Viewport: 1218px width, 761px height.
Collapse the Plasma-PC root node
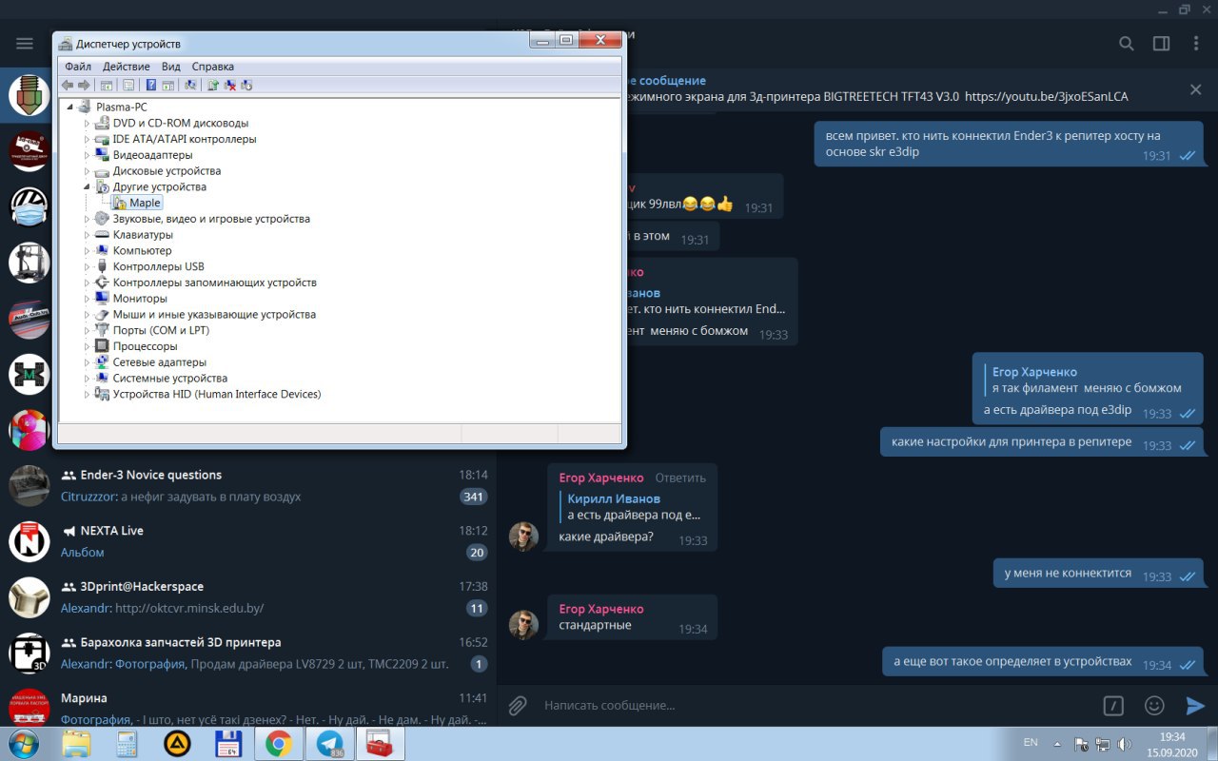coord(70,107)
